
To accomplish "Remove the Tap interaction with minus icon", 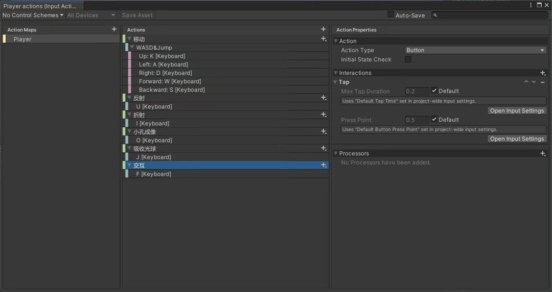I will (x=542, y=82).
